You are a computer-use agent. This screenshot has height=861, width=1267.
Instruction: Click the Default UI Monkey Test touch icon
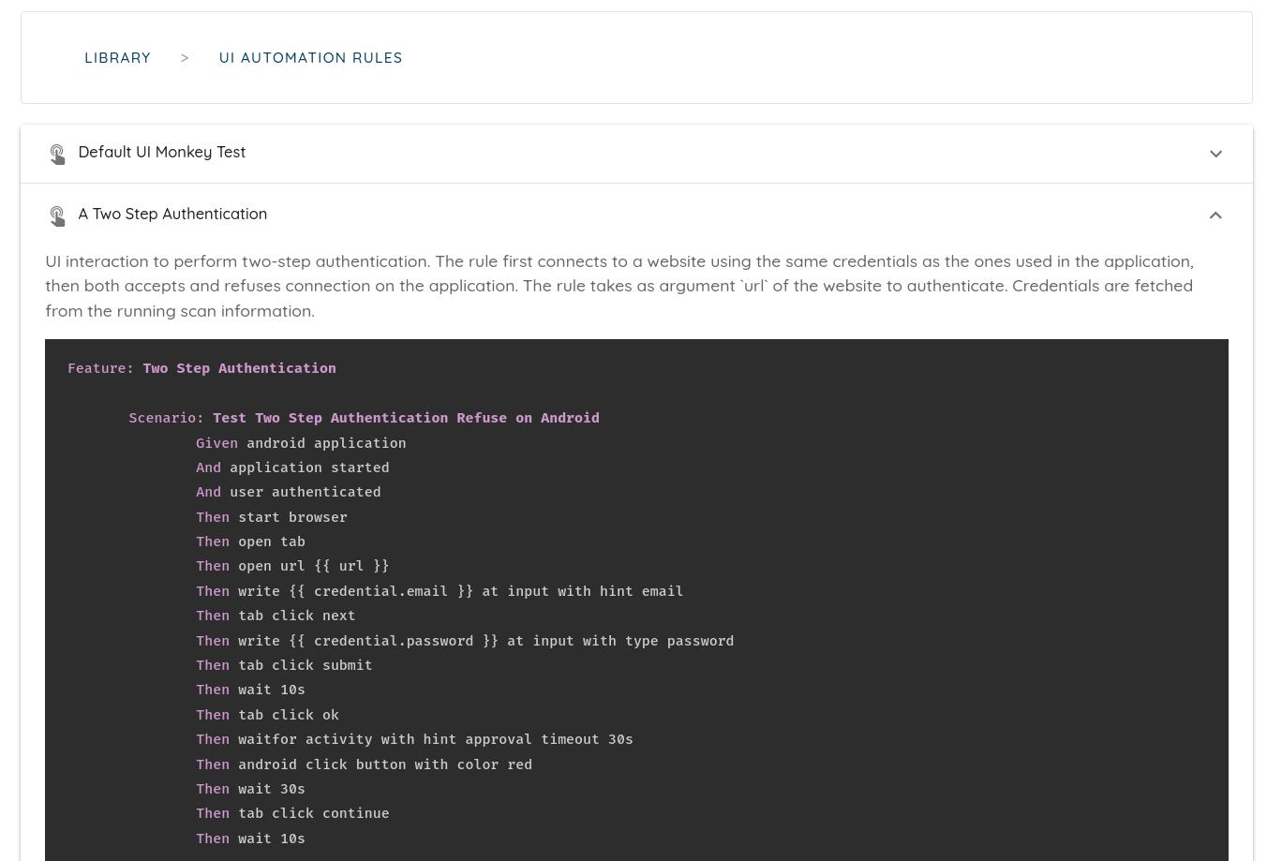(57, 154)
